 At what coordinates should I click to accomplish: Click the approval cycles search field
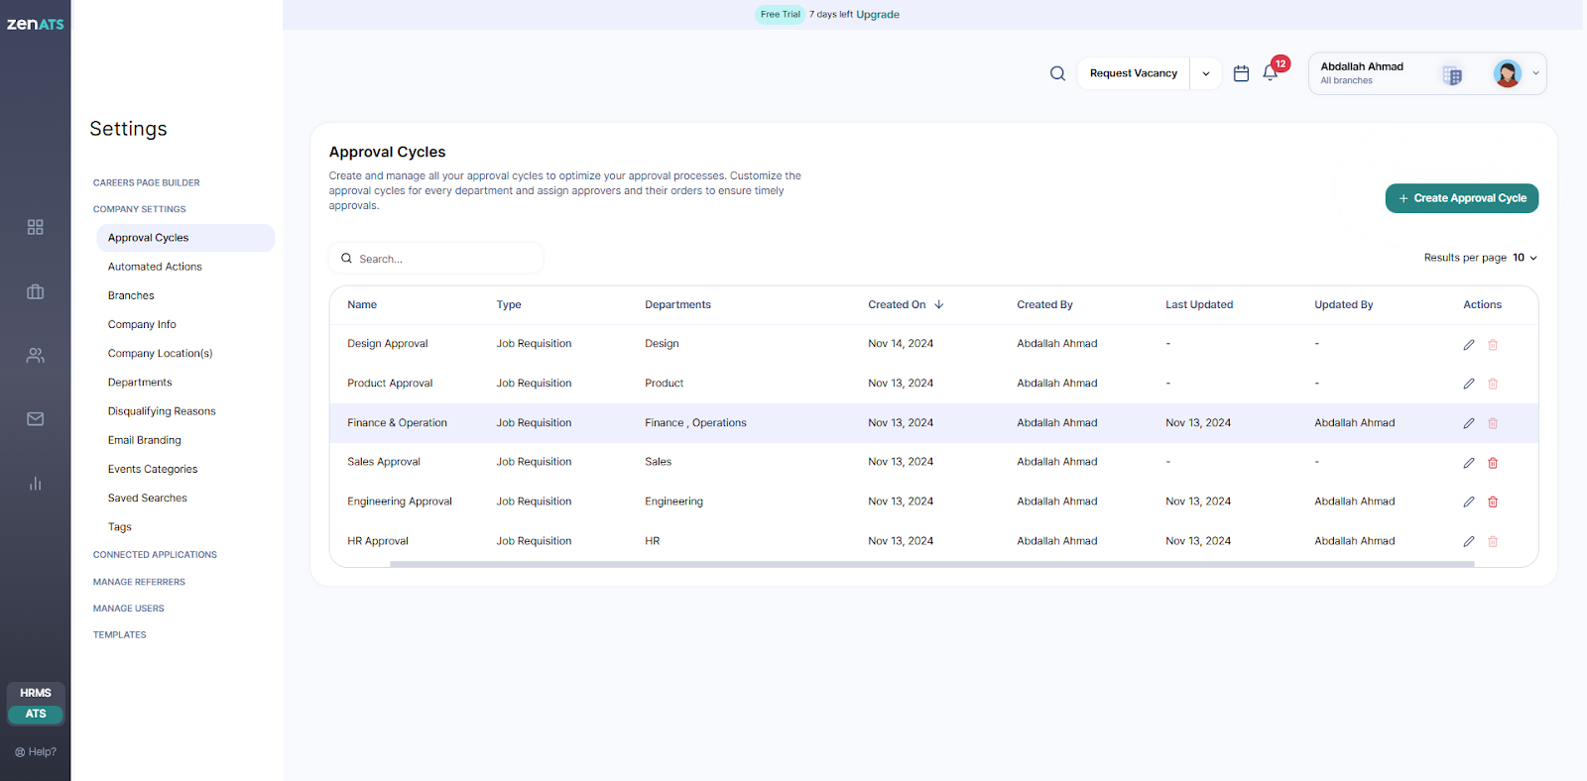tap(436, 259)
